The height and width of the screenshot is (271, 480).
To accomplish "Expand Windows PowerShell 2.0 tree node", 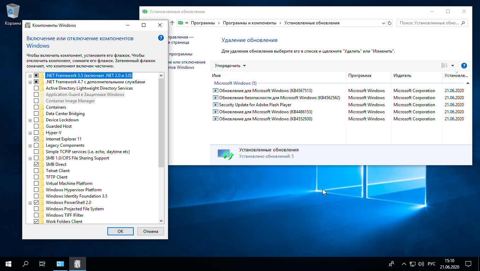I will coord(30,203).
